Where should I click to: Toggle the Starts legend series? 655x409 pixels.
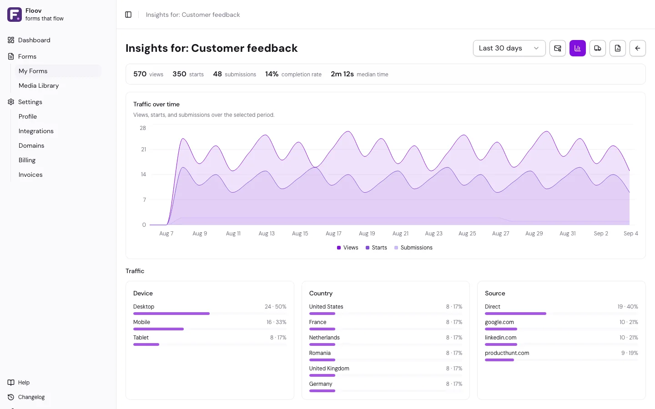pos(376,248)
